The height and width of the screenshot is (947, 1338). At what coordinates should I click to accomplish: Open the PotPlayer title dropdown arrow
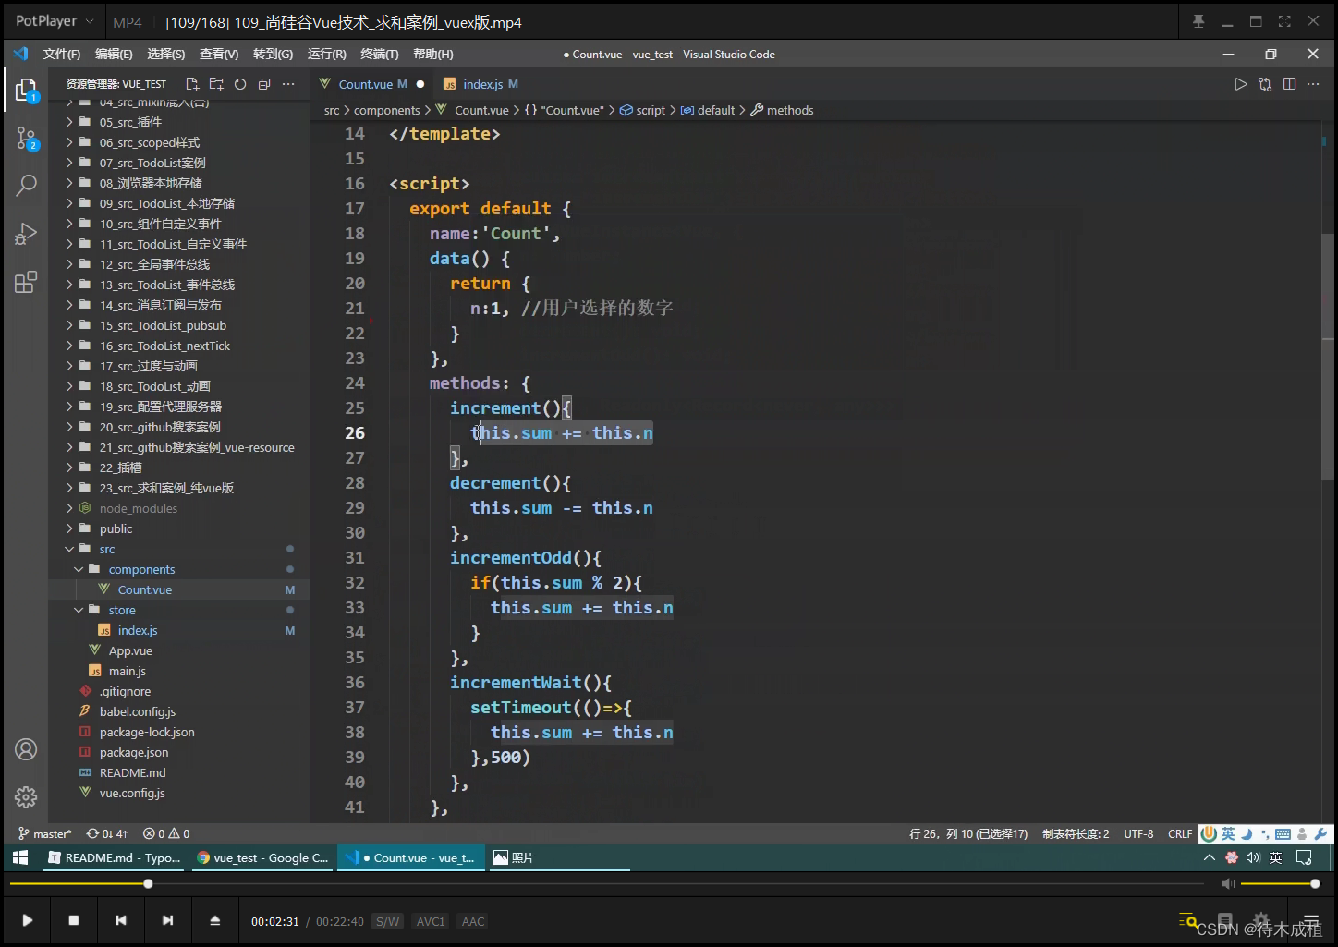pos(90,20)
